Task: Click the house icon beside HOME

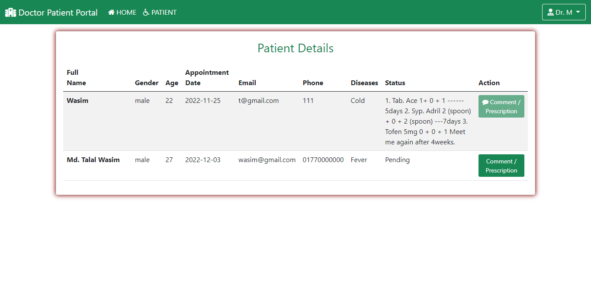Action: tap(111, 13)
